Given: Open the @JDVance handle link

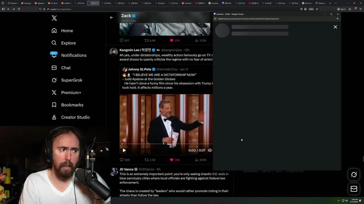Looking at the screenshot, I should 147,169.
